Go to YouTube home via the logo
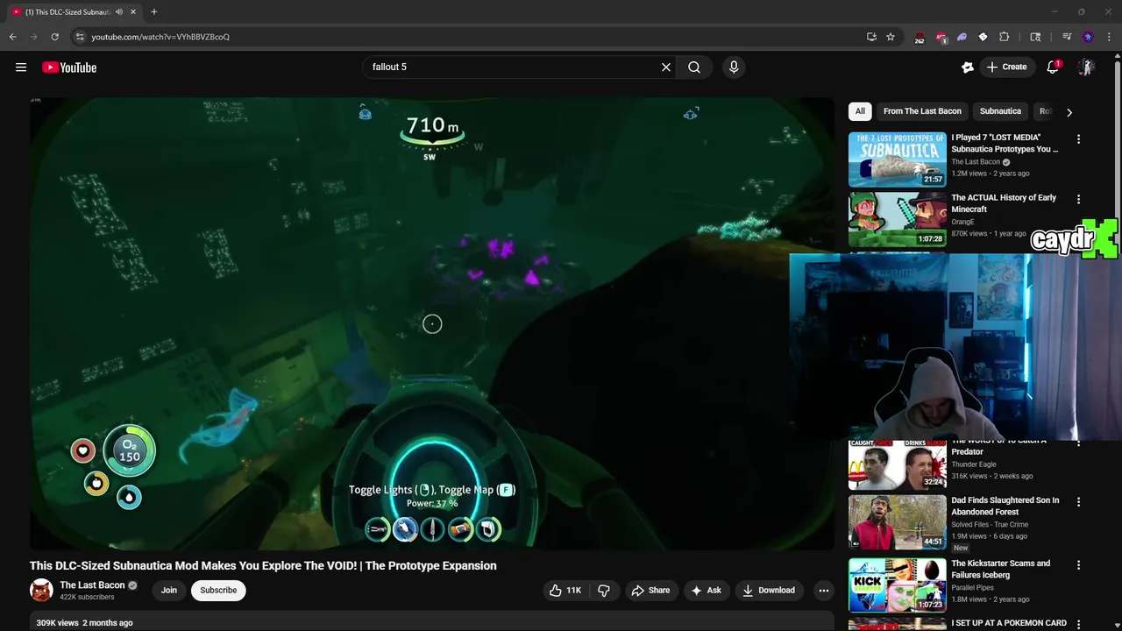This screenshot has height=631, width=1122. pos(69,67)
